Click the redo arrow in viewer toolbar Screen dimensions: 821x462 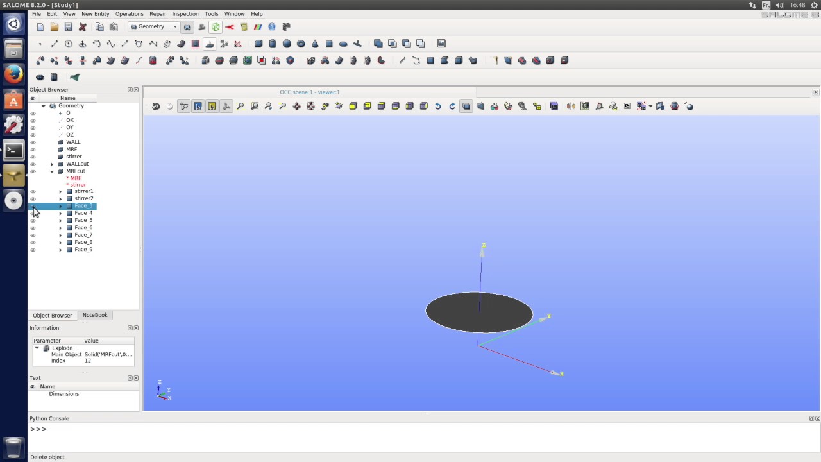click(x=452, y=107)
